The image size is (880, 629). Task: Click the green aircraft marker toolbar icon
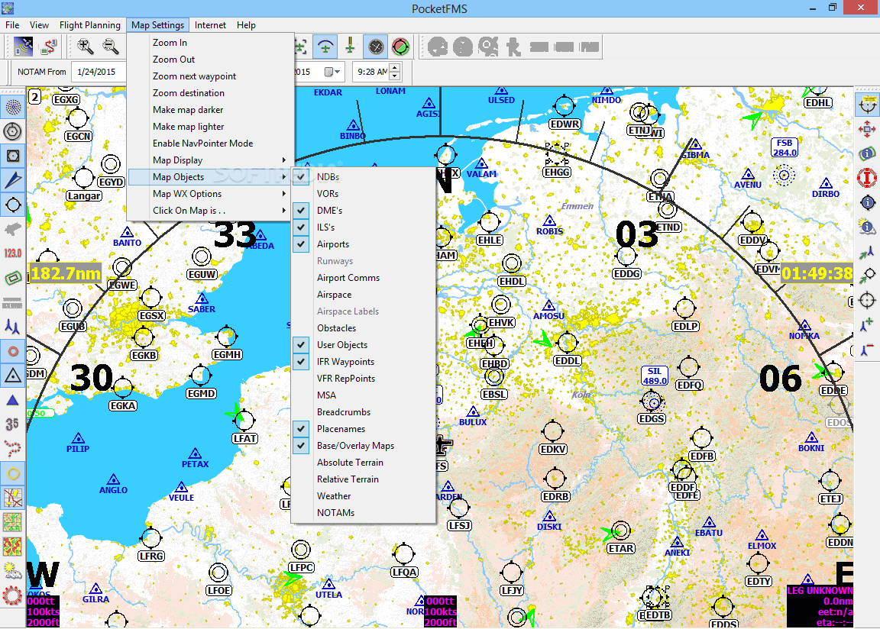pos(350,47)
